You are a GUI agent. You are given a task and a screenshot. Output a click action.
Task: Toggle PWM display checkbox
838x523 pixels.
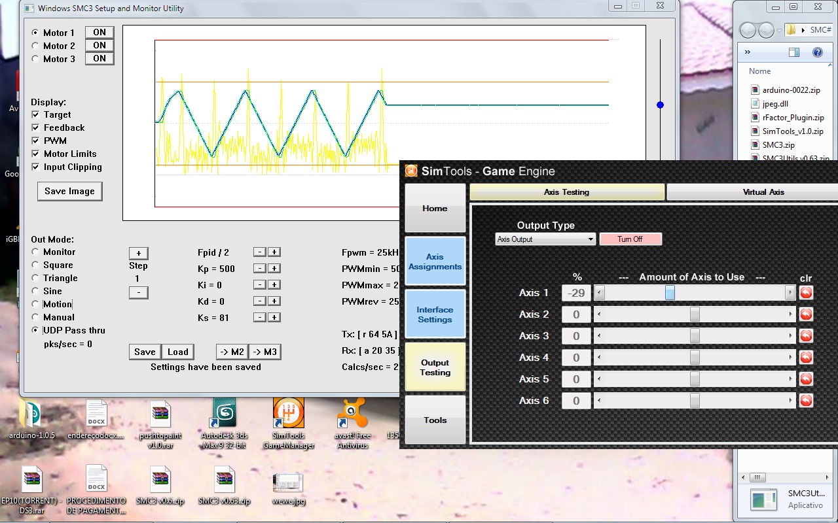pos(35,141)
